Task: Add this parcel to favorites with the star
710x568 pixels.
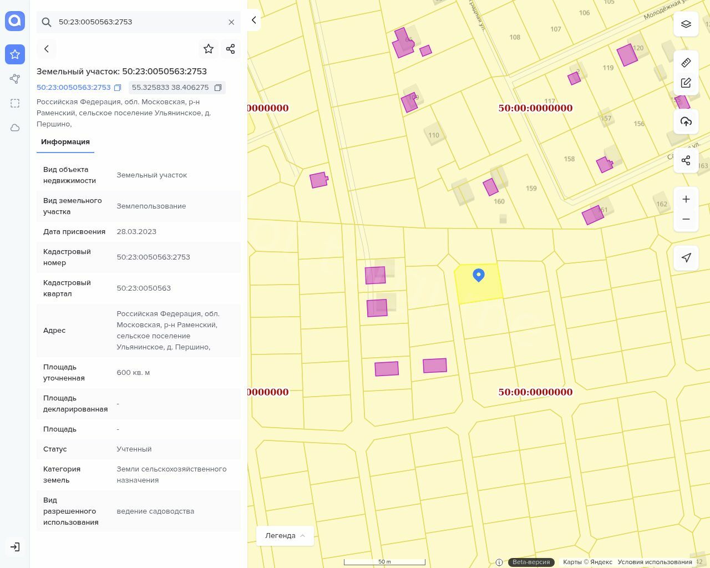Action: click(x=209, y=49)
